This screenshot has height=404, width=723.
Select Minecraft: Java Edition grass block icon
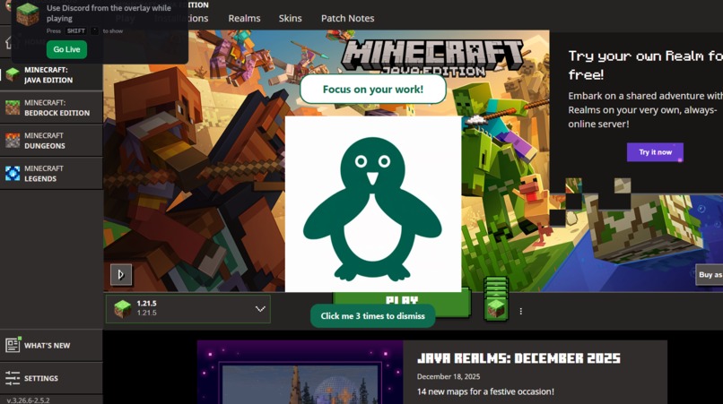tap(13, 74)
